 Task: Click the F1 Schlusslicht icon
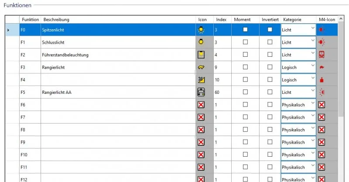click(x=201, y=42)
